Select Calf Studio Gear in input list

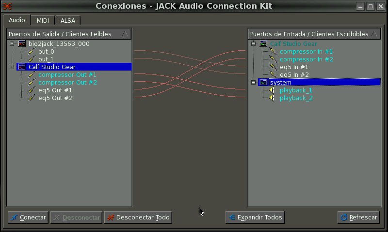point(293,44)
